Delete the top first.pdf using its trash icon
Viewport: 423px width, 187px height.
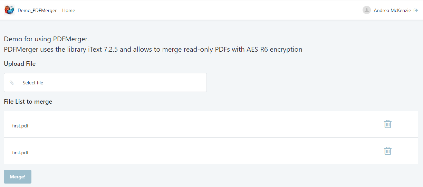point(388,124)
